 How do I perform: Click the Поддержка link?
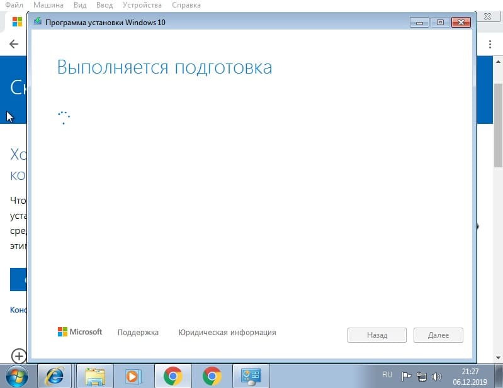138,333
